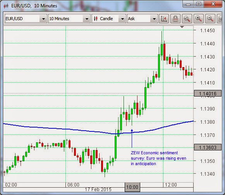Screen dimensions: 225x195
Task: Click the candlestick icon in the title bar
Action: pos(6,6)
